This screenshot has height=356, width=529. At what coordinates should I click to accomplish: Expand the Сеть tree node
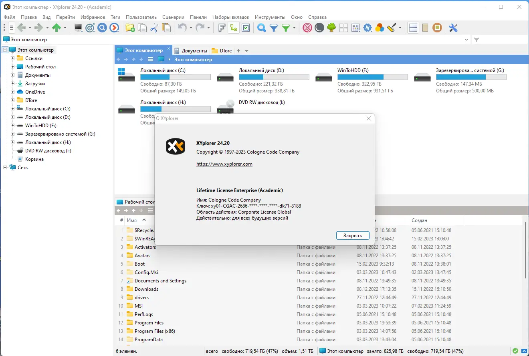(x=5, y=168)
